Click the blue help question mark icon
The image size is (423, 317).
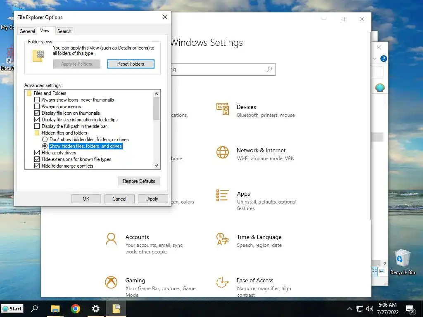click(383, 59)
